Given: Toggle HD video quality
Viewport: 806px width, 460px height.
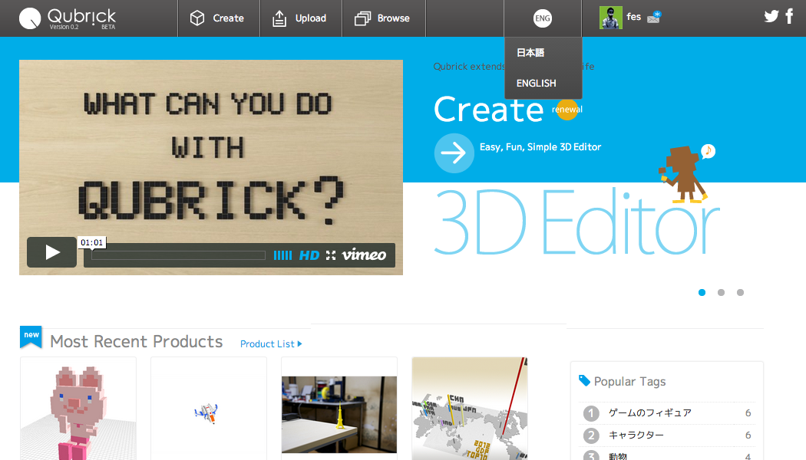Looking at the screenshot, I should click(x=309, y=255).
